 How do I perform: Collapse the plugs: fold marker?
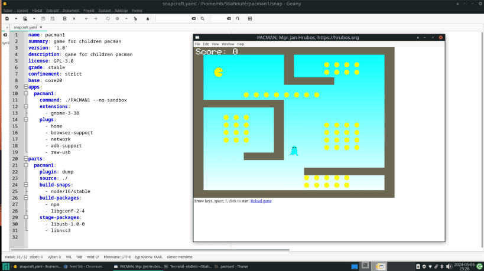(26, 120)
